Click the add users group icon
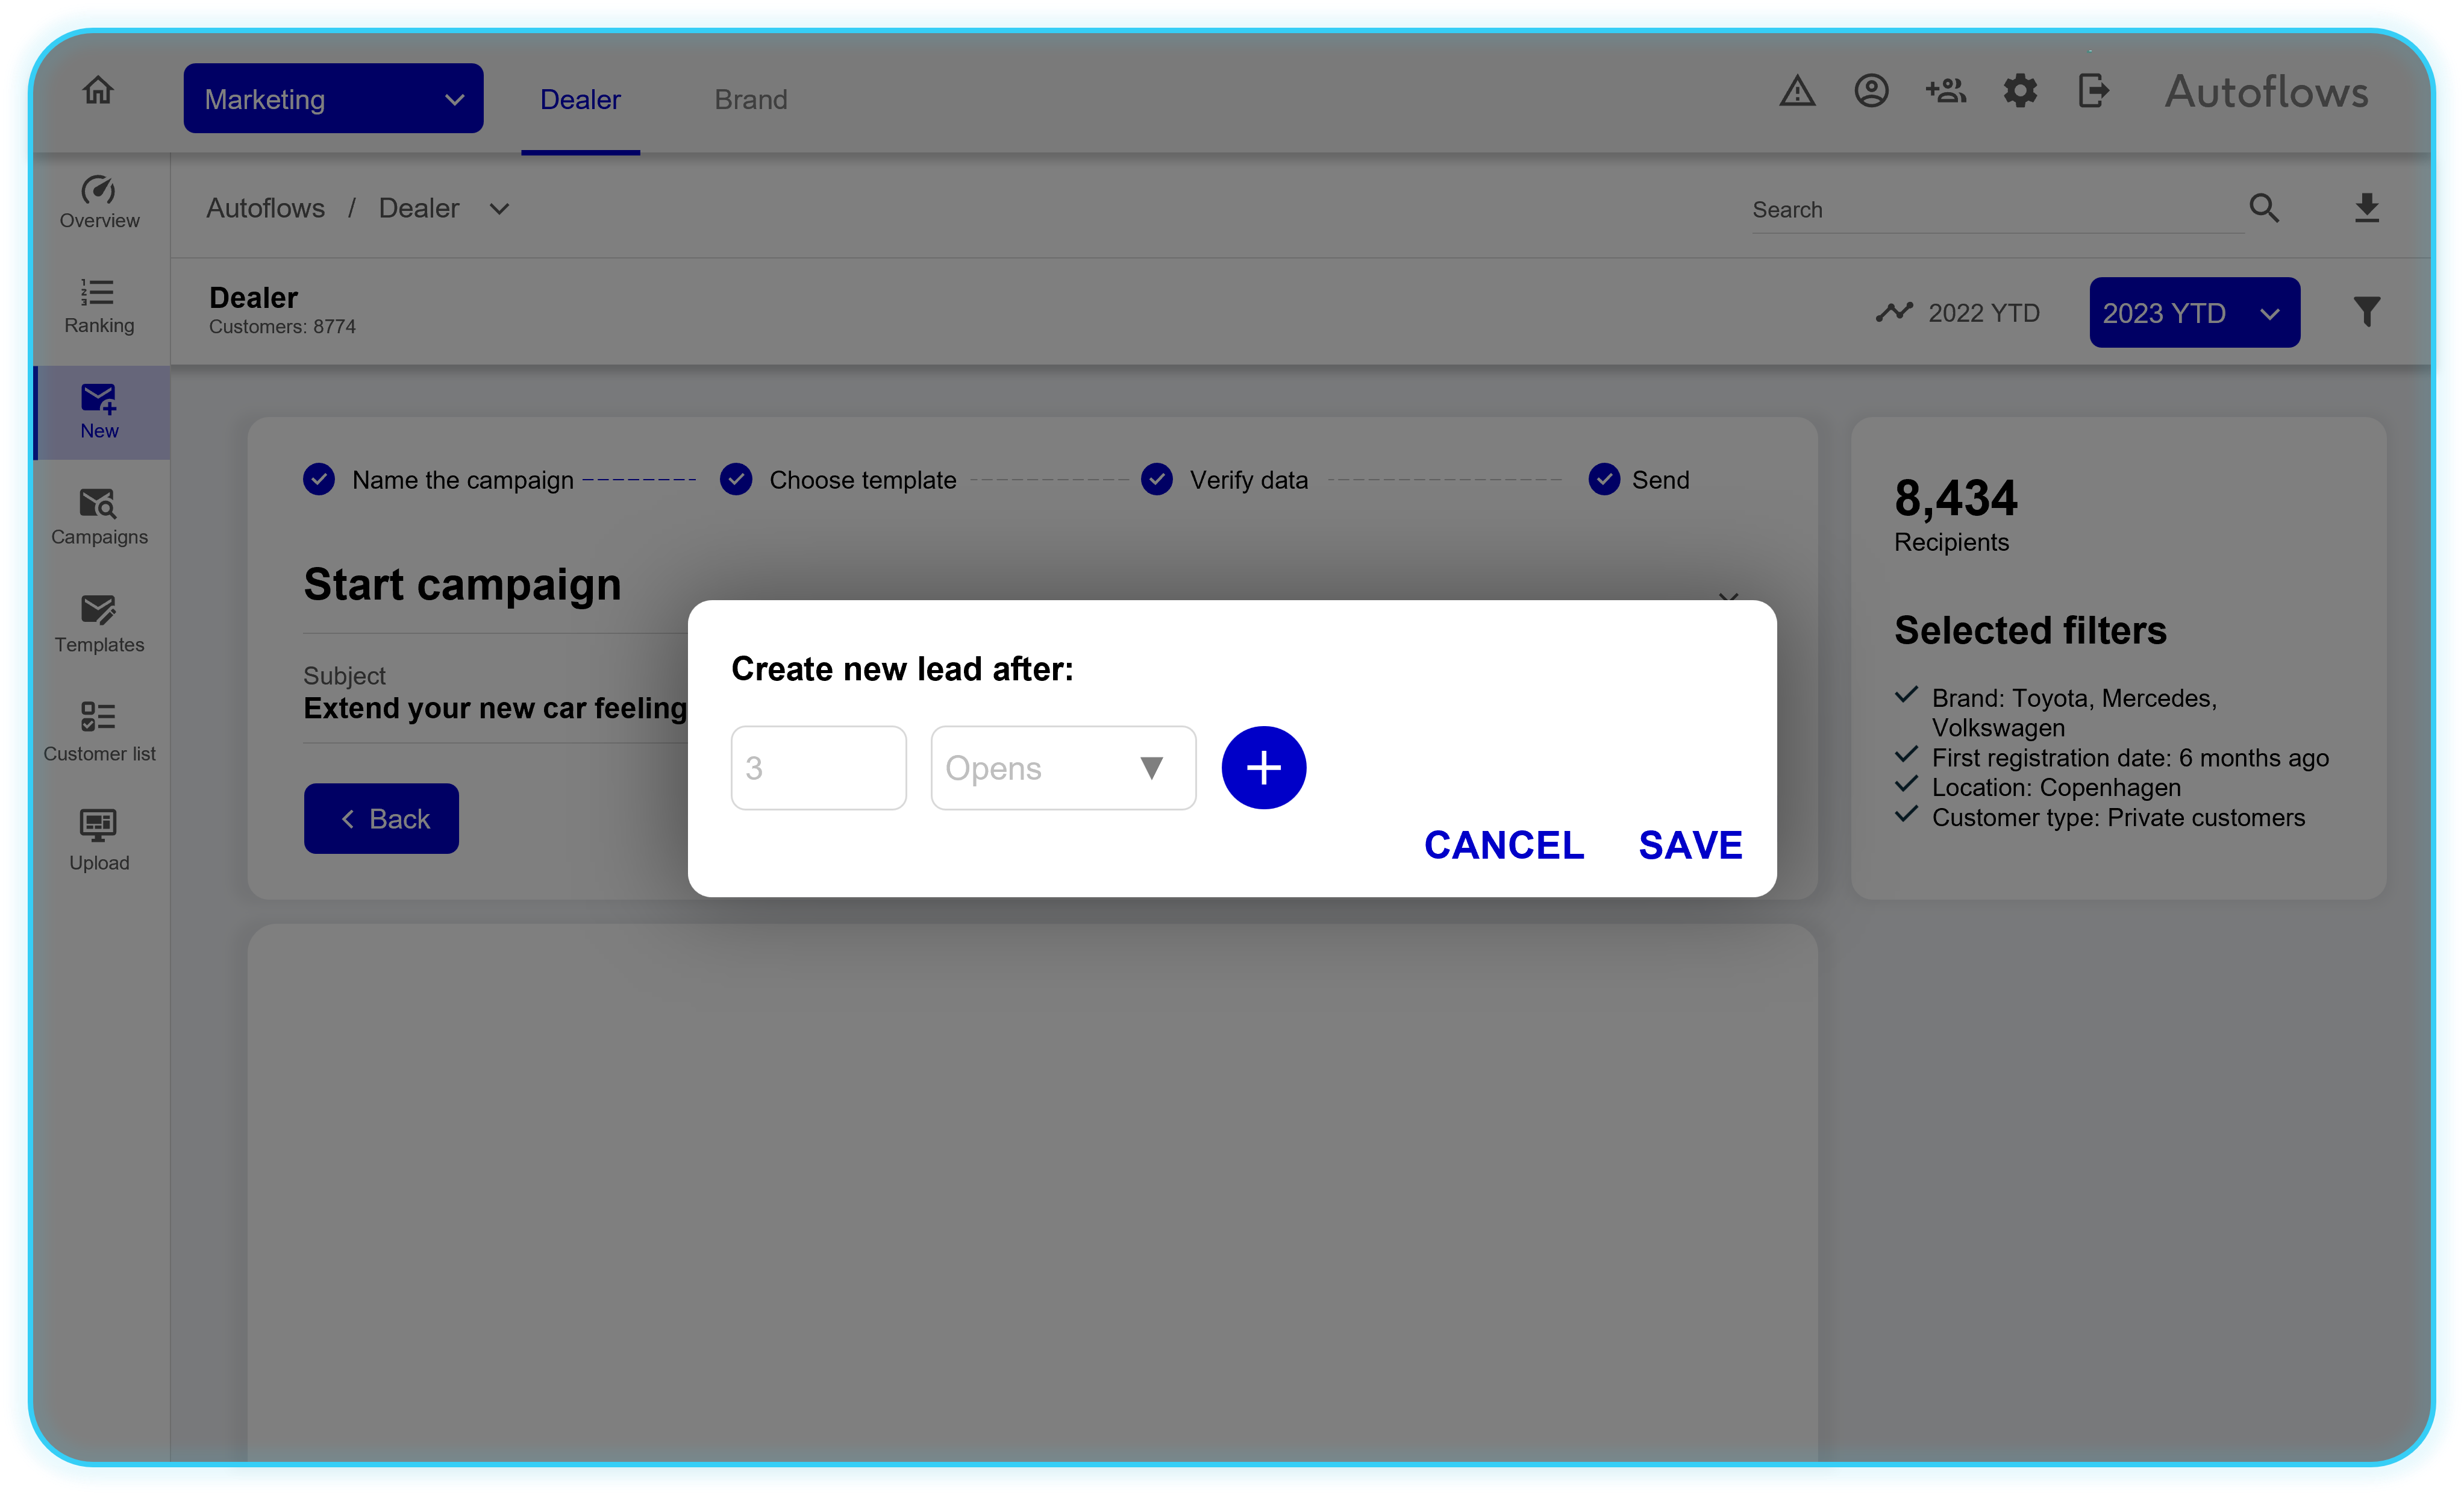The height and width of the screenshot is (1495, 2464). click(x=1945, y=91)
